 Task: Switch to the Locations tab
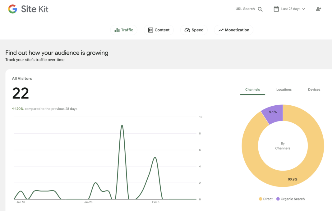(x=284, y=89)
